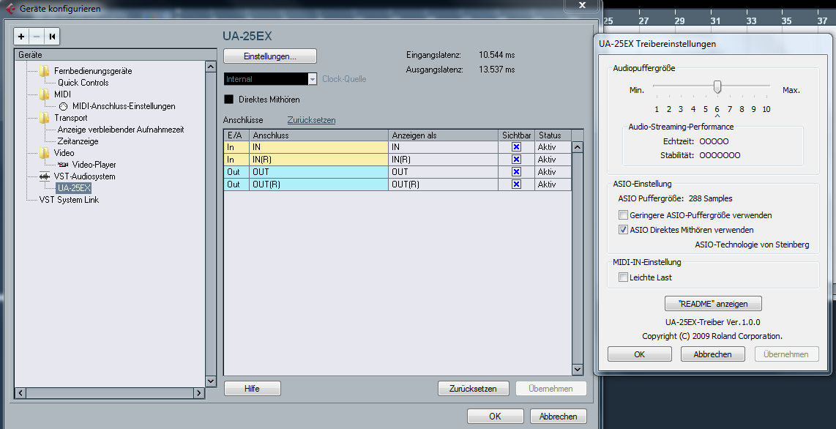Click ruler bar 31 marker in timeline
Viewport: 836px width, 429px height.
click(x=715, y=20)
